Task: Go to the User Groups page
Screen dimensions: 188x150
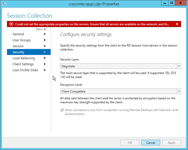Action: [x=21, y=40]
